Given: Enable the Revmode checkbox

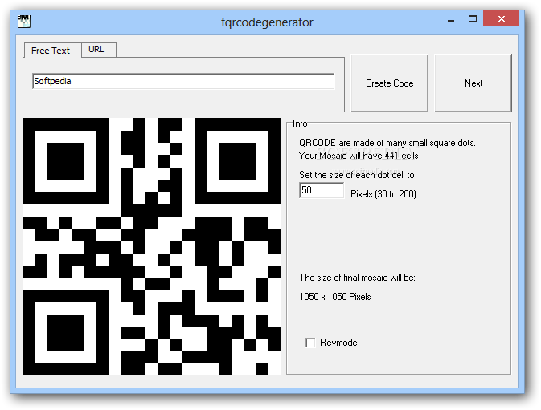Looking at the screenshot, I should click(310, 343).
